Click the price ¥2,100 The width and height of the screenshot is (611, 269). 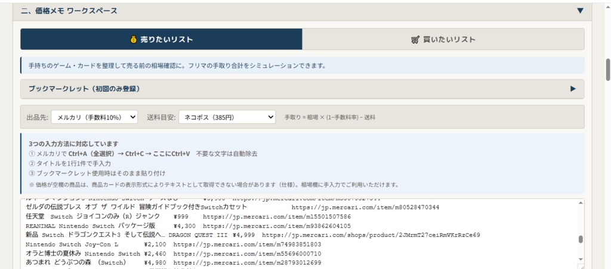[x=155, y=245]
